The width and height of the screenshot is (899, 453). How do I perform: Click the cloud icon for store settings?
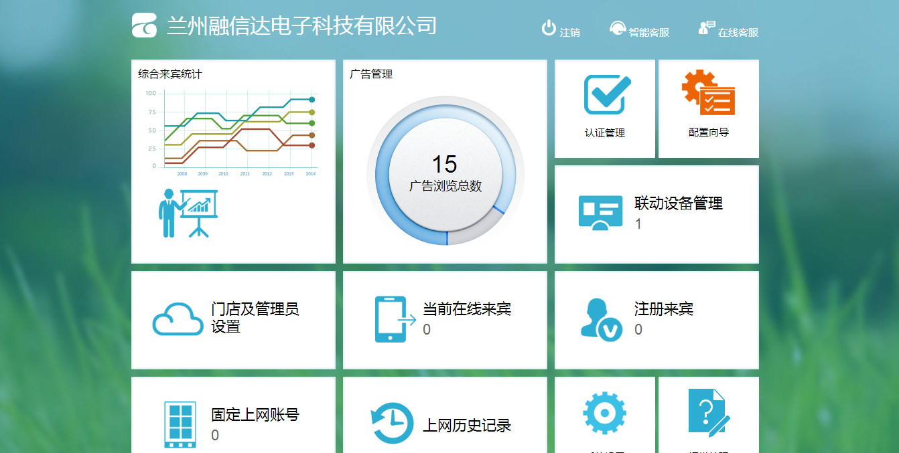pos(178,319)
